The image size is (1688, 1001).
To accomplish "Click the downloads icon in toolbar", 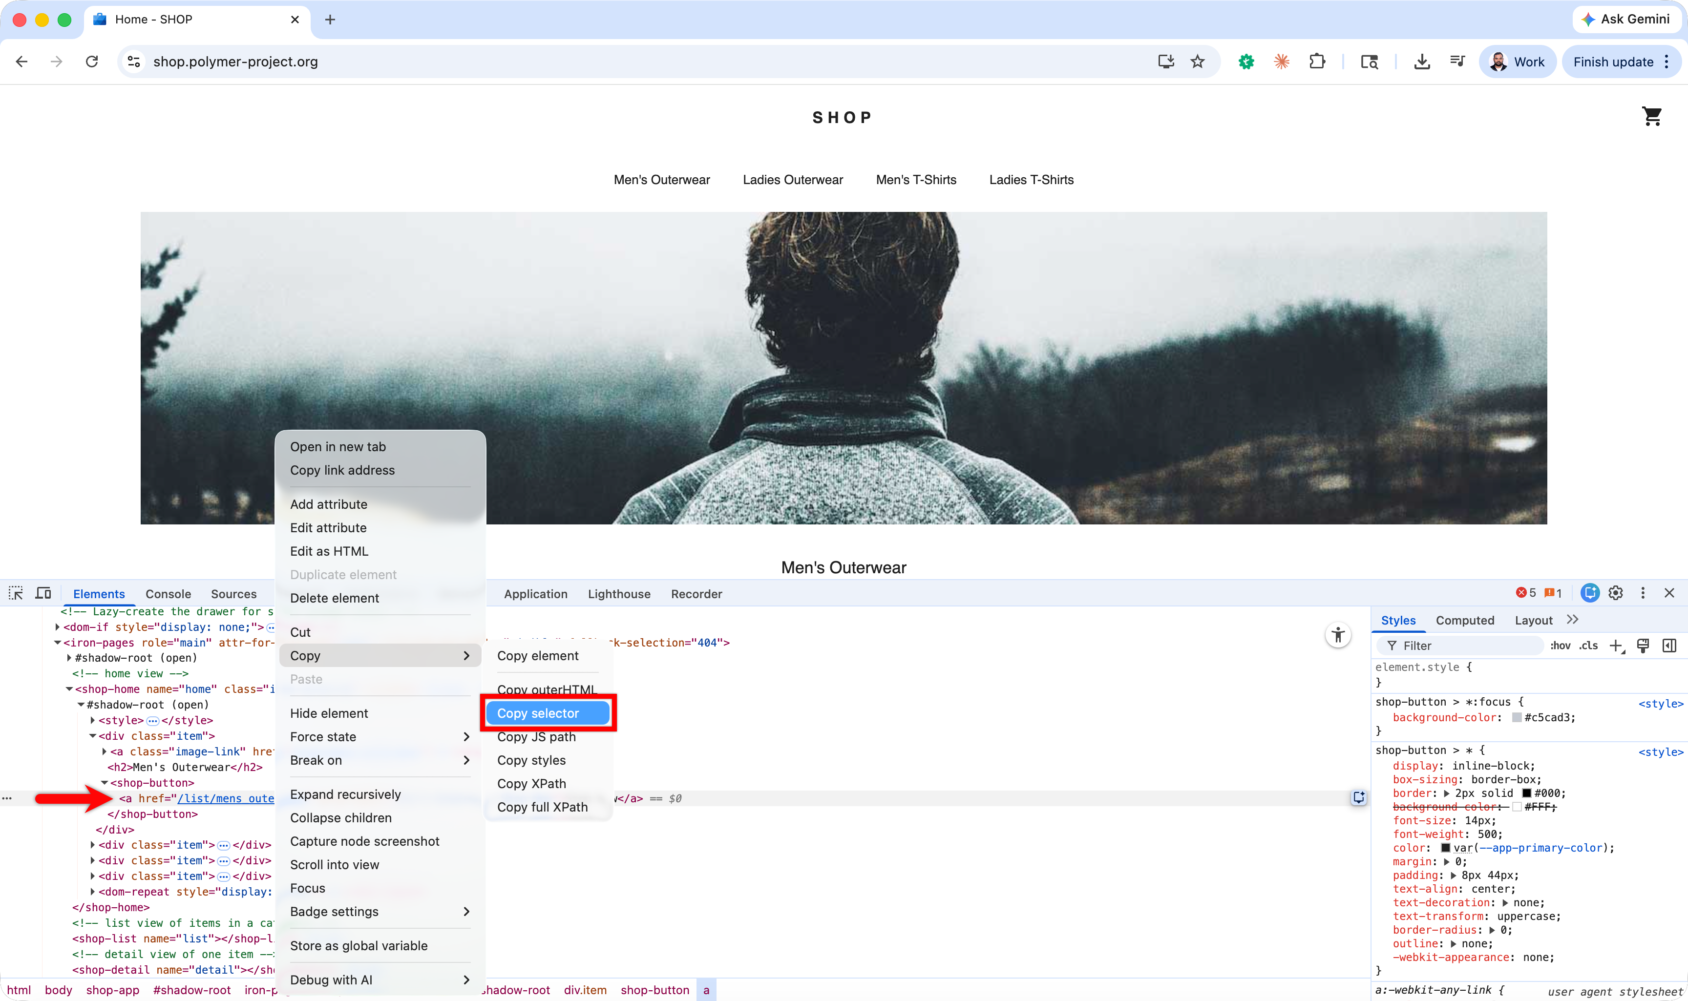I will tap(1421, 62).
